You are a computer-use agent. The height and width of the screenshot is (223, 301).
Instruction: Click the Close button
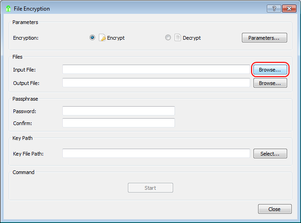pyautogui.click(x=275, y=209)
